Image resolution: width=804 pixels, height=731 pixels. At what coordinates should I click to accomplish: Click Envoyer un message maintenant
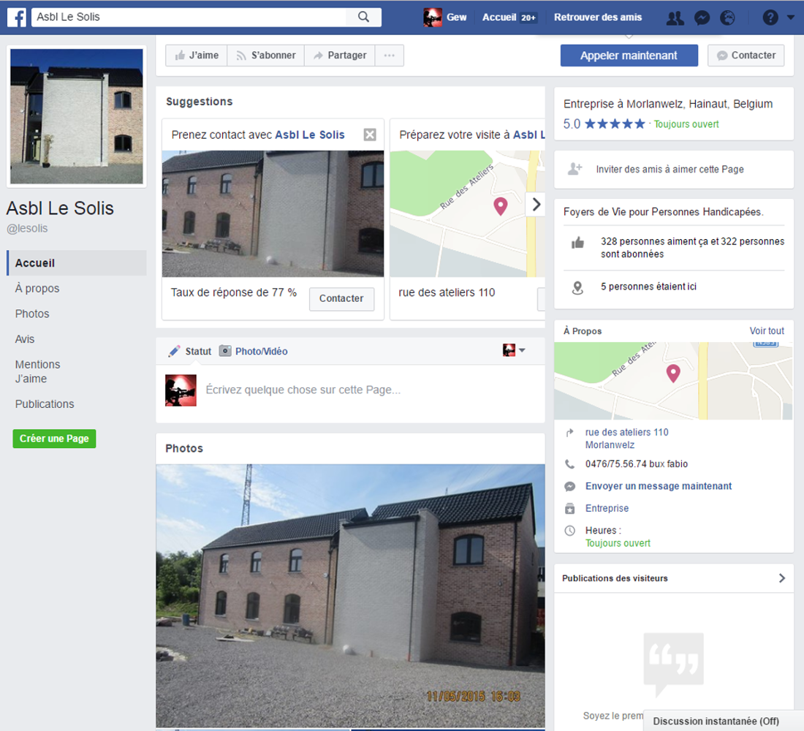coord(659,486)
